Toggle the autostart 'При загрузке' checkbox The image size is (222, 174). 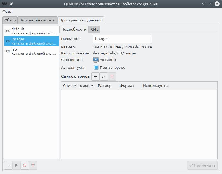96,67
